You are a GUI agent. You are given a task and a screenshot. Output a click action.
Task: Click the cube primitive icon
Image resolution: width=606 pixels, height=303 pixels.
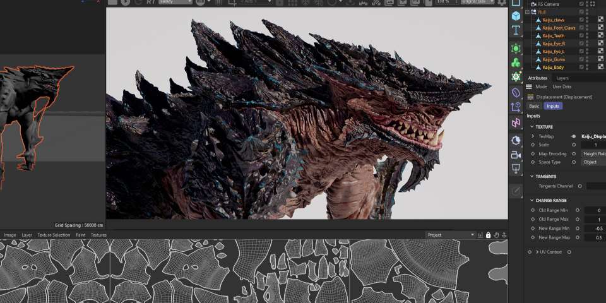tap(516, 15)
